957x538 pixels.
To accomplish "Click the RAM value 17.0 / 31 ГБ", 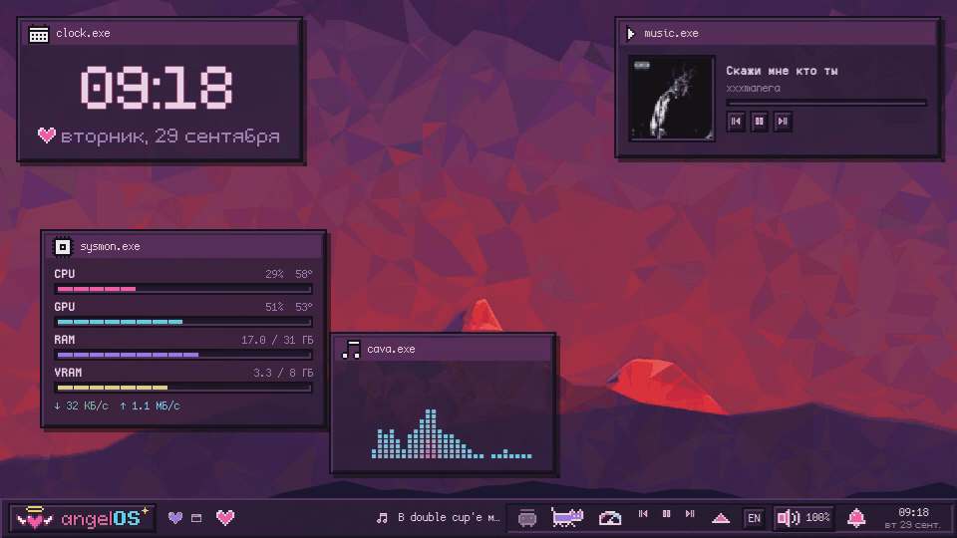I will coord(277,340).
